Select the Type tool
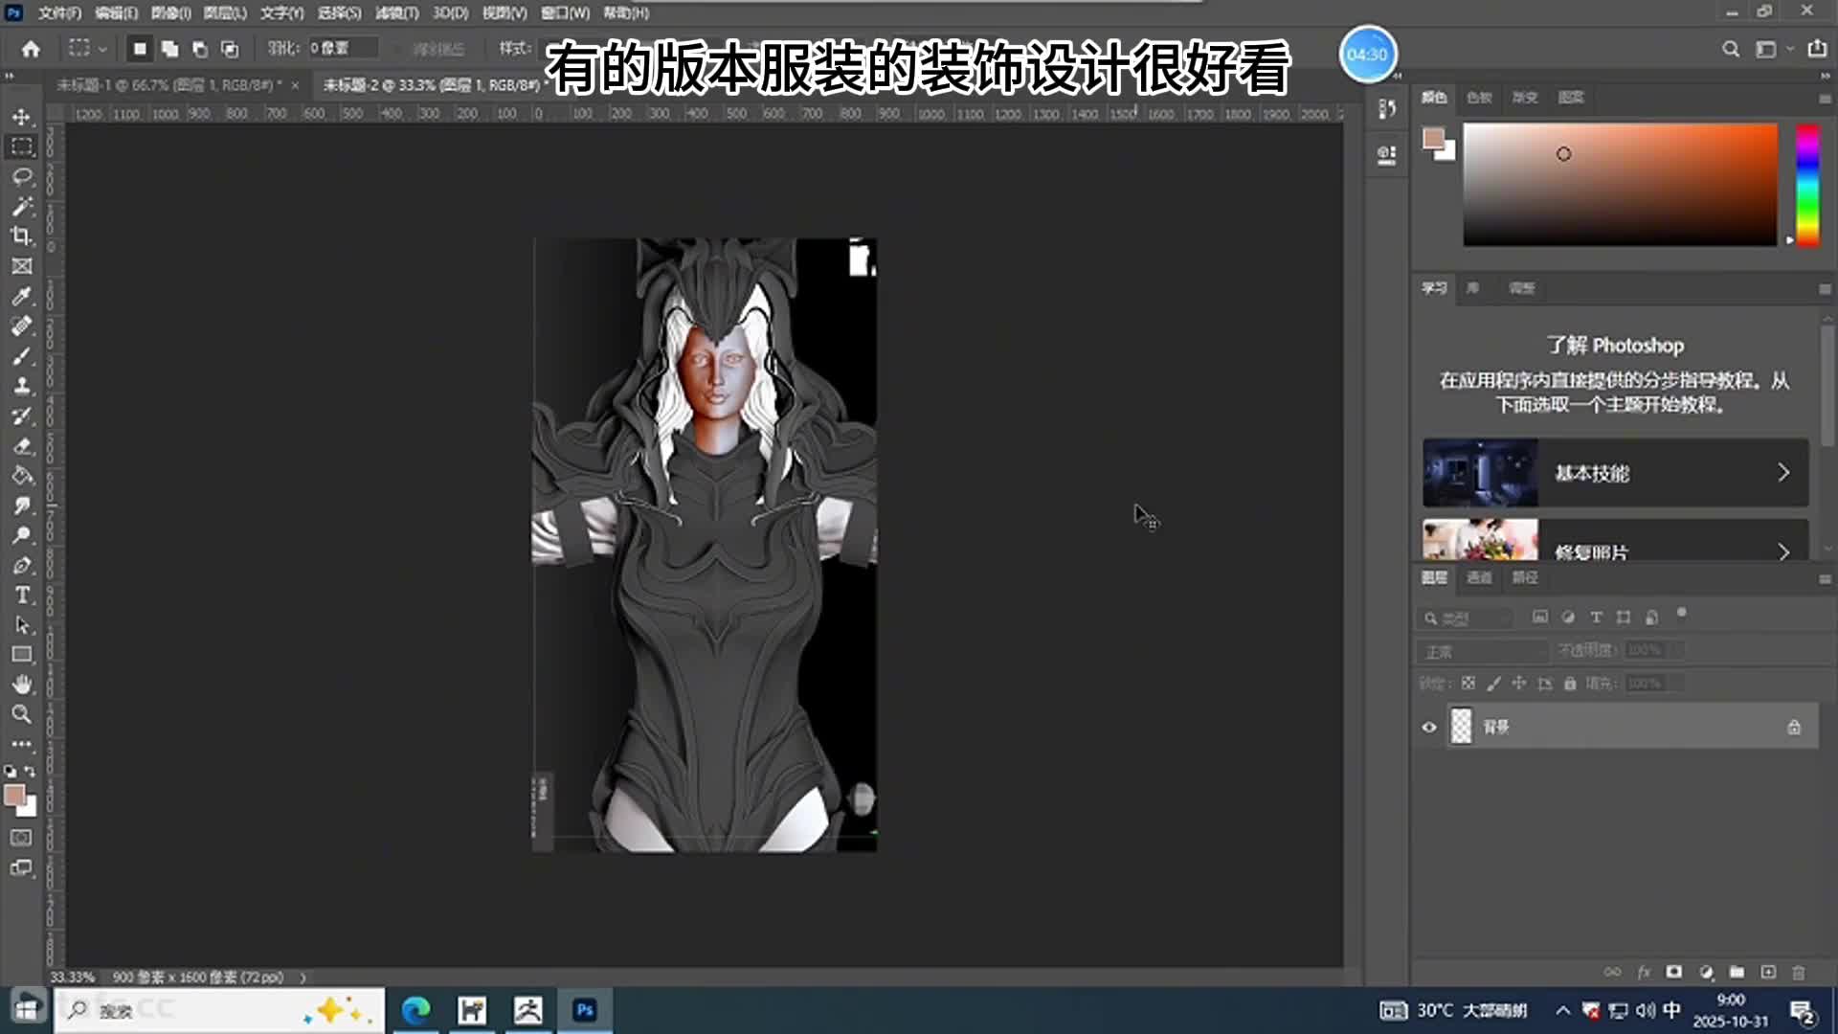The image size is (1838, 1034). tap(21, 595)
